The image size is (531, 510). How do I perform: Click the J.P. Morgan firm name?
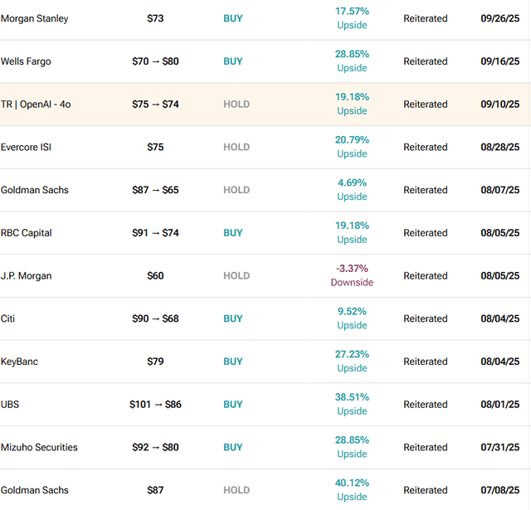coord(27,276)
